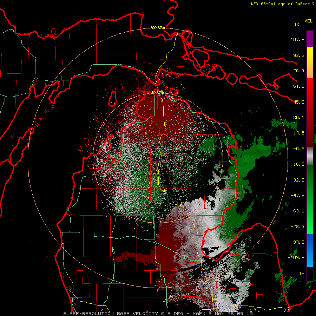Click the TH legend label

click(302, 274)
